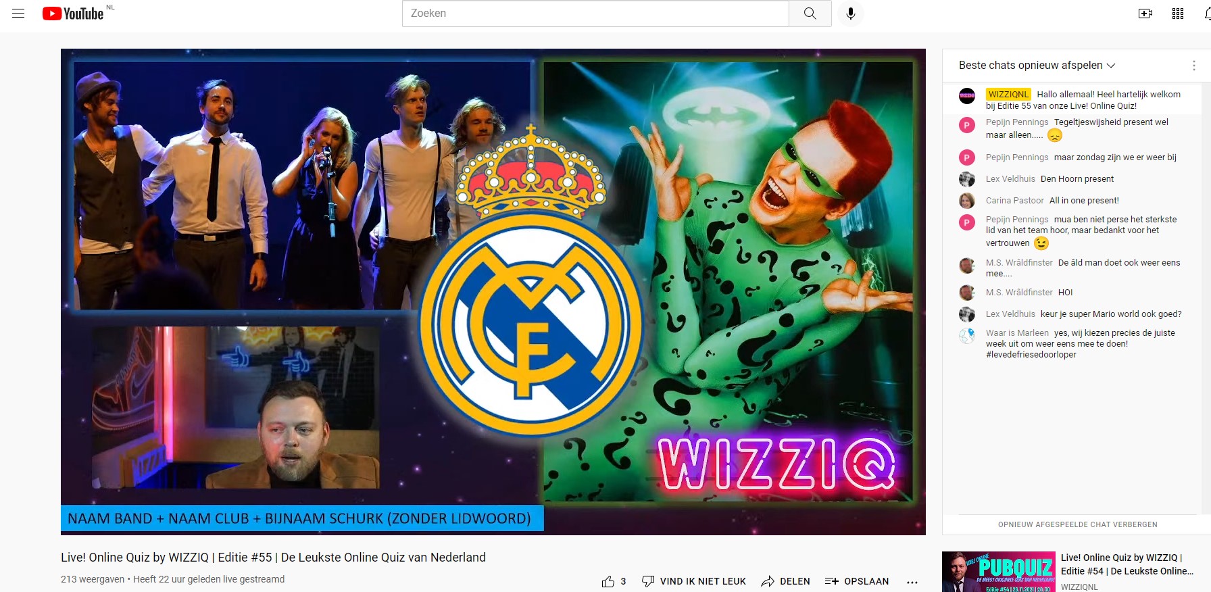Open the Editie #54 Pubquiz thumbnail

click(x=999, y=572)
